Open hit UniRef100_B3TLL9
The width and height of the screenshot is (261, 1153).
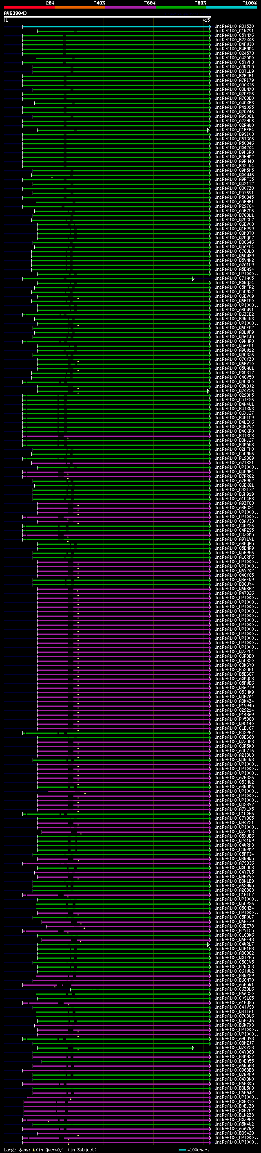[x=234, y=72]
